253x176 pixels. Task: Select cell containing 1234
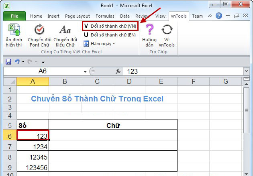33,146
